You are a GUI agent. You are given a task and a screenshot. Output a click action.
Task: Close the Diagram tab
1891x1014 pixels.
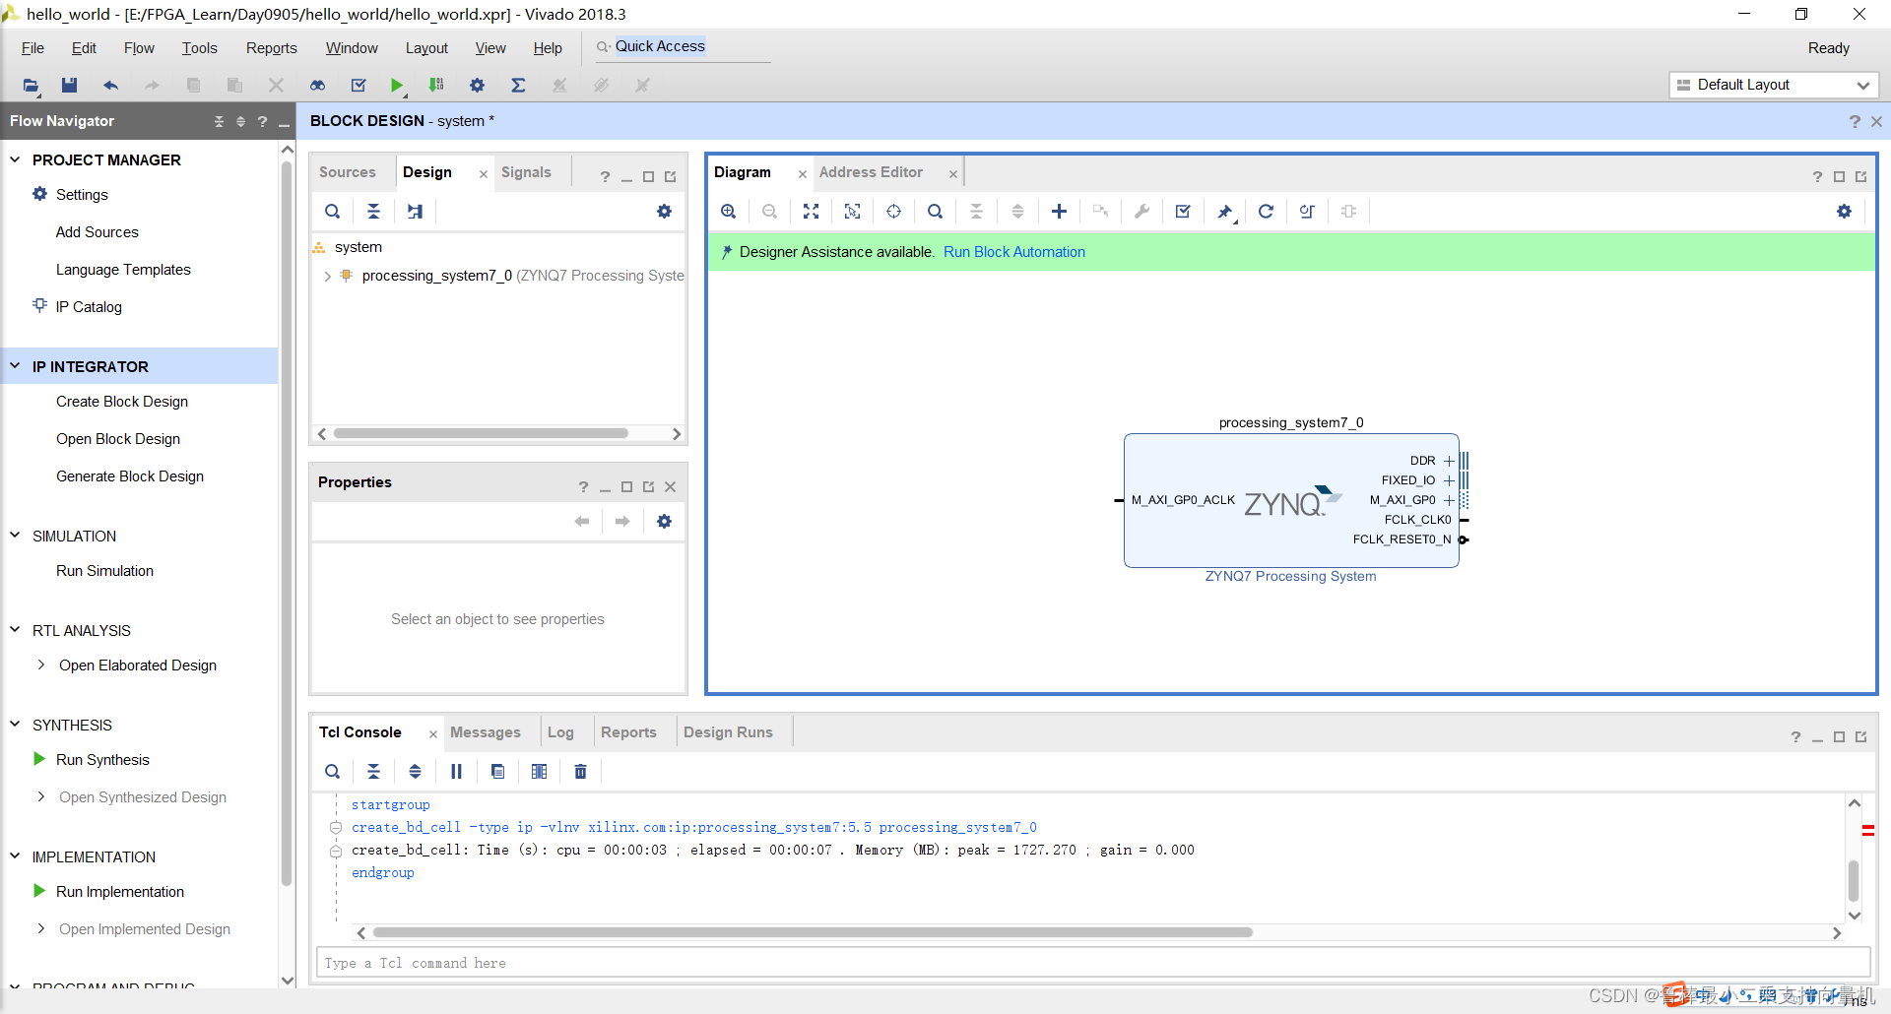[x=803, y=174]
